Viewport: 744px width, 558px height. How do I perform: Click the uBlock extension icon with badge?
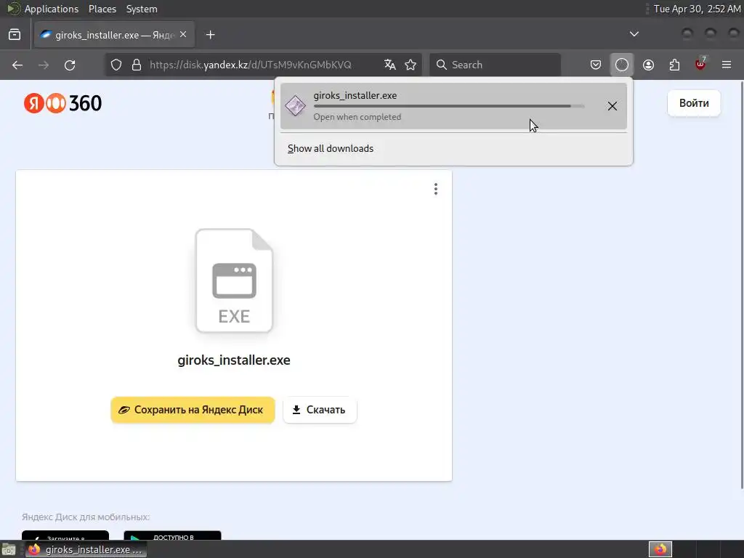700,64
